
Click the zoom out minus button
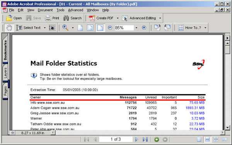tap(110, 28)
